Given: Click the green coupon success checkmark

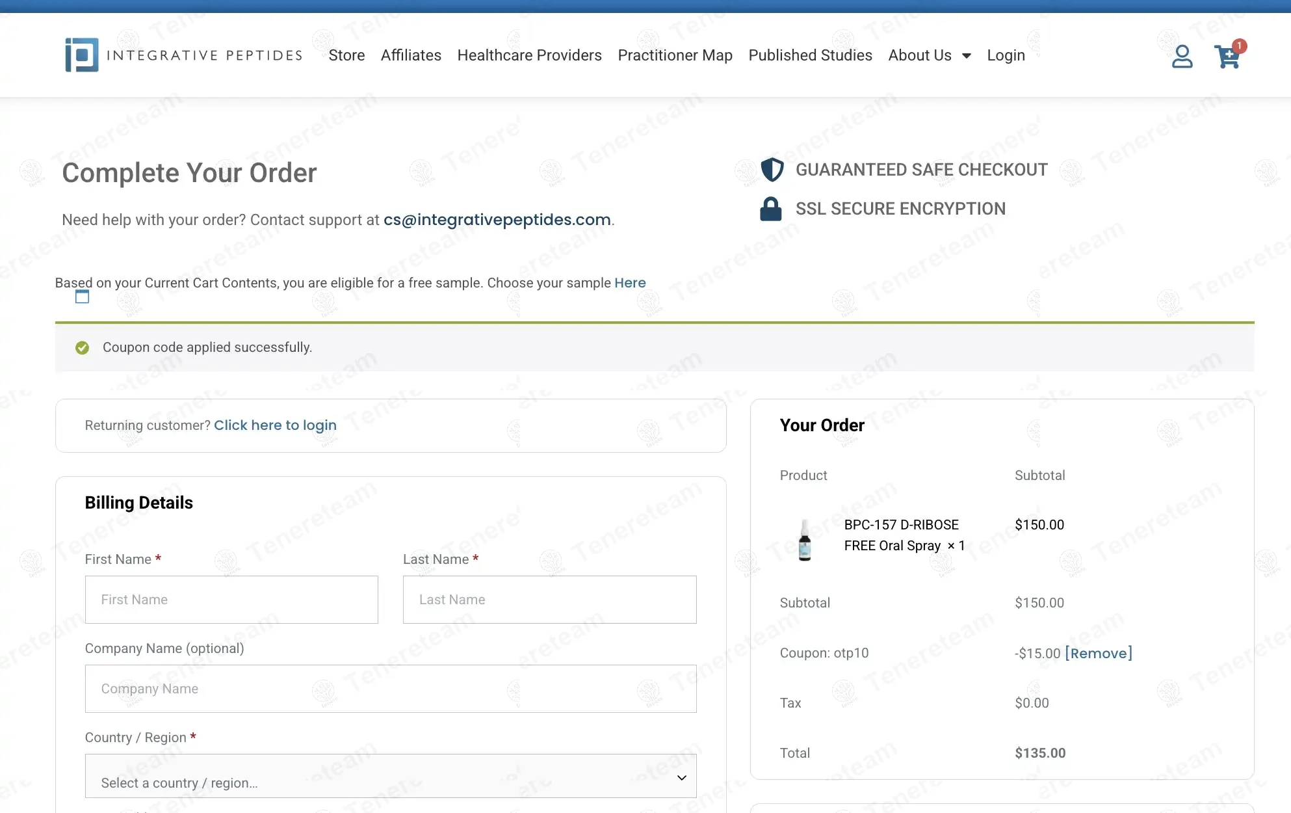Looking at the screenshot, I should [x=82, y=348].
